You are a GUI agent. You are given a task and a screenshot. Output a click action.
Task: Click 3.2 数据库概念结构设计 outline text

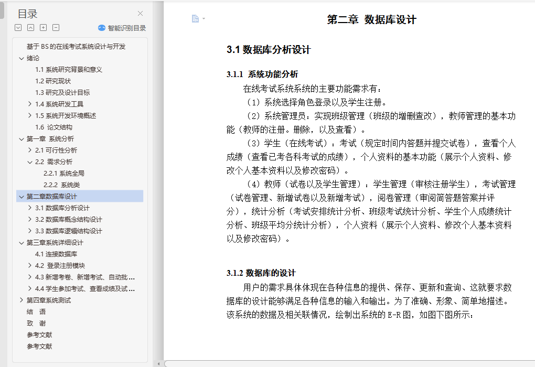pyautogui.click(x=69, y=219)
